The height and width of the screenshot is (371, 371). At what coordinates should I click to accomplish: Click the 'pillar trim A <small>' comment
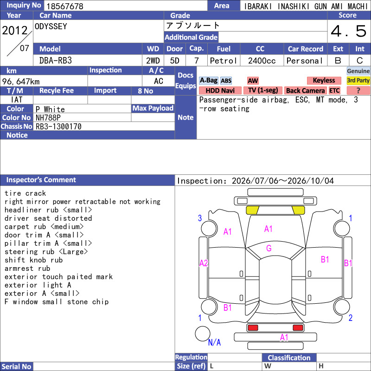pyautogui.click(x=48, y=243)
